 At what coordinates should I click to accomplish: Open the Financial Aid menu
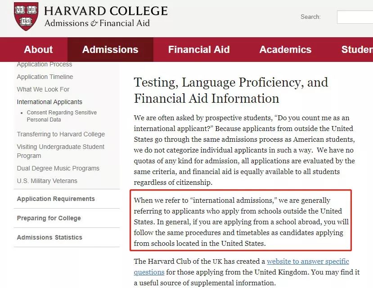pos(199,50)
